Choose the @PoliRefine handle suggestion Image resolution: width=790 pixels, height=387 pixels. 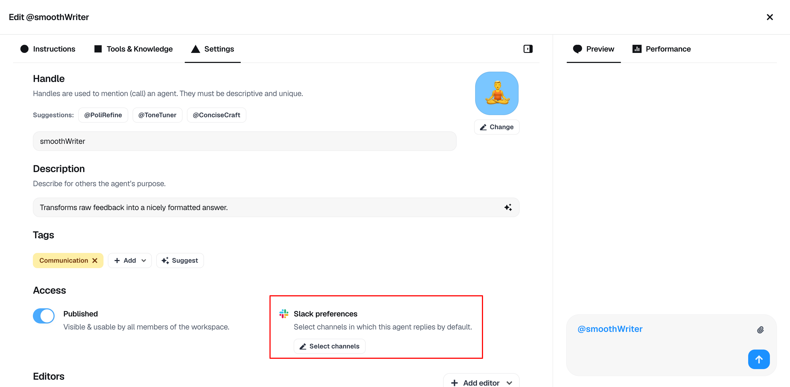(x=103, y=115)
